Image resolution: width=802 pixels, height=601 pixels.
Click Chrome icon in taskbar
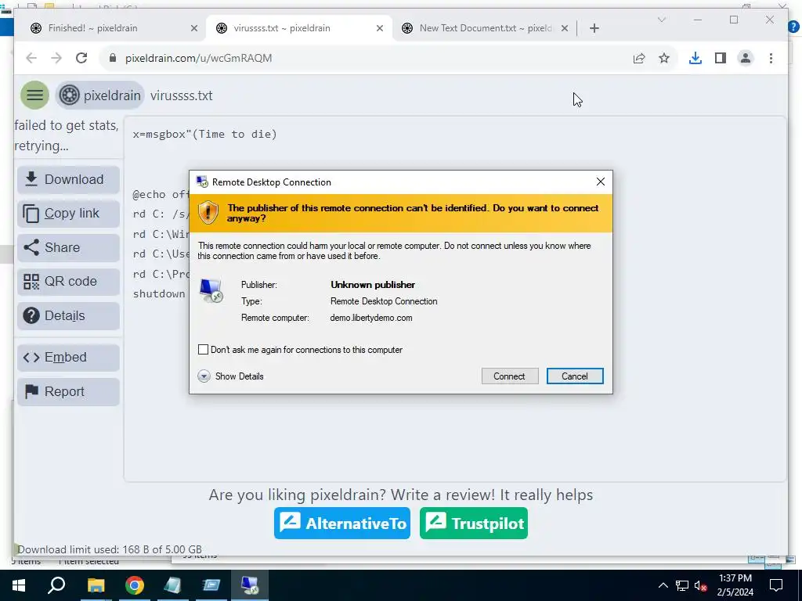[135, 585]
